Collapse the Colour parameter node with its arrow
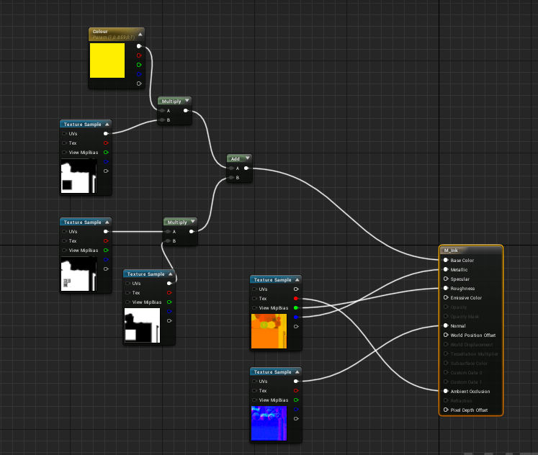Screen dimensions: 538x455 (140, 32)
